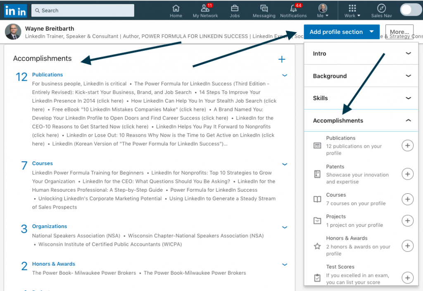The width and height of the screenshot is (423, 291).
Task: Open the Me profile menu
Action: [x=323, y=11]
